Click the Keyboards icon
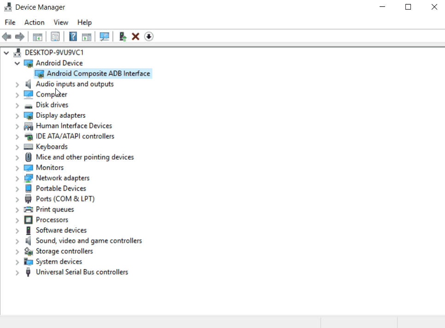Screen dimensions: 445x328 29,147
